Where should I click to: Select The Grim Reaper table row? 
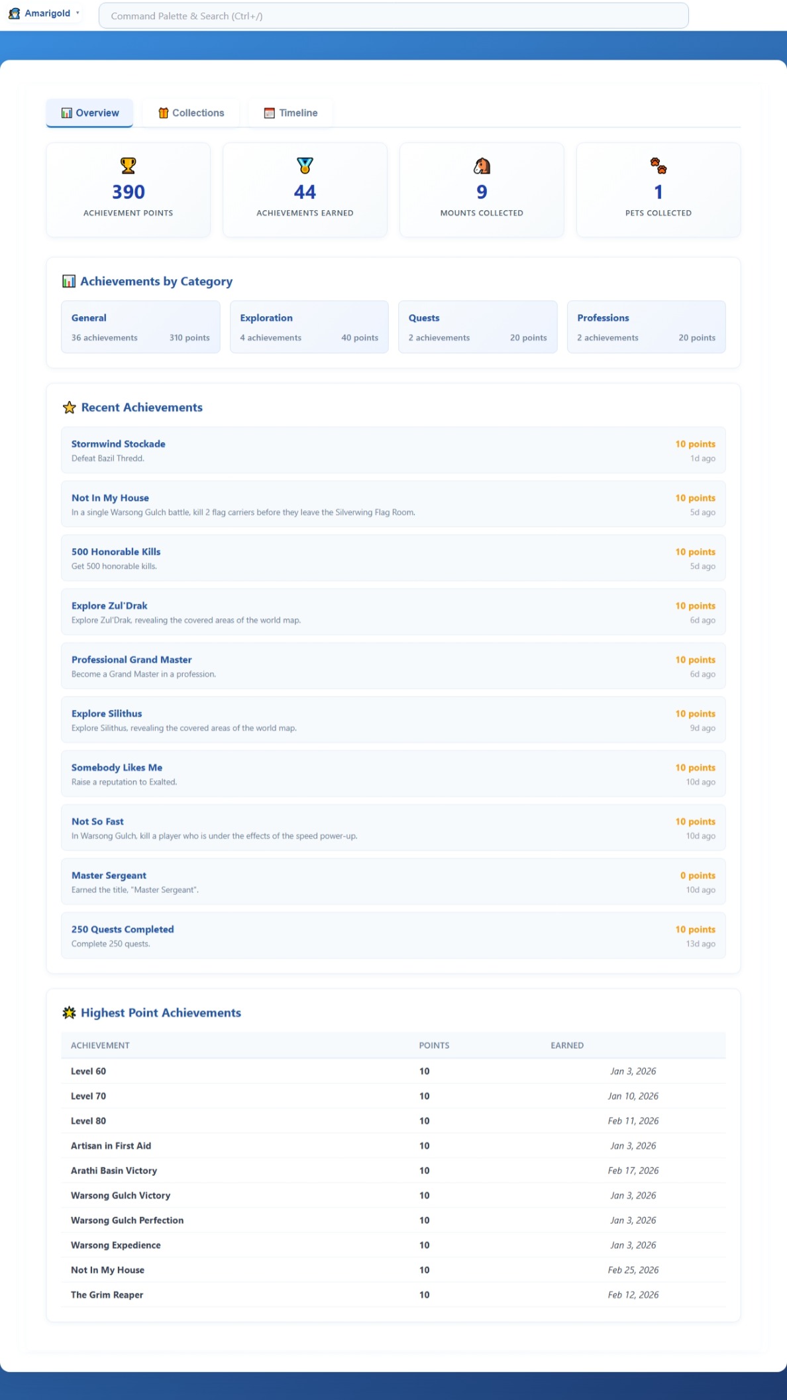tap(393, 1295)
